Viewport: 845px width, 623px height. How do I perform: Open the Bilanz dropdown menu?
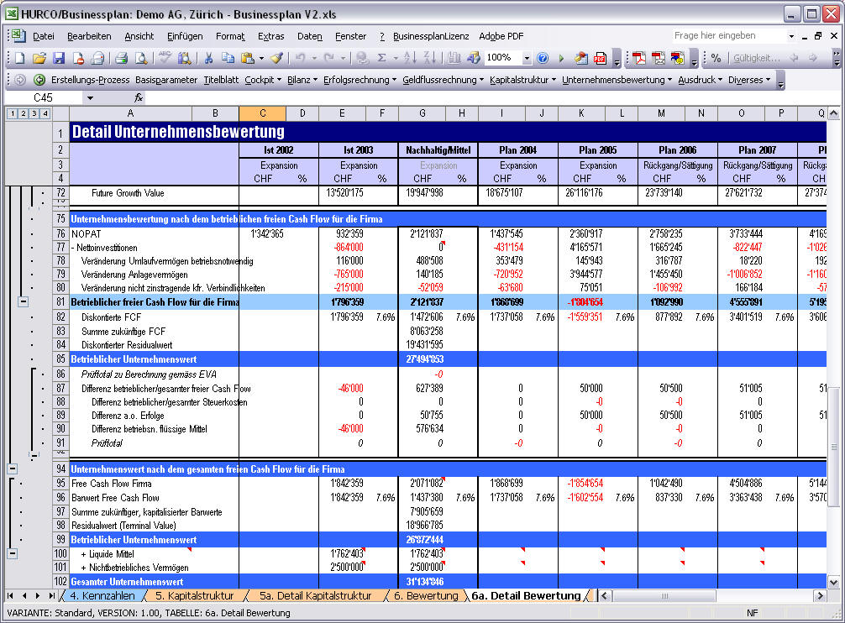[302, 81]
